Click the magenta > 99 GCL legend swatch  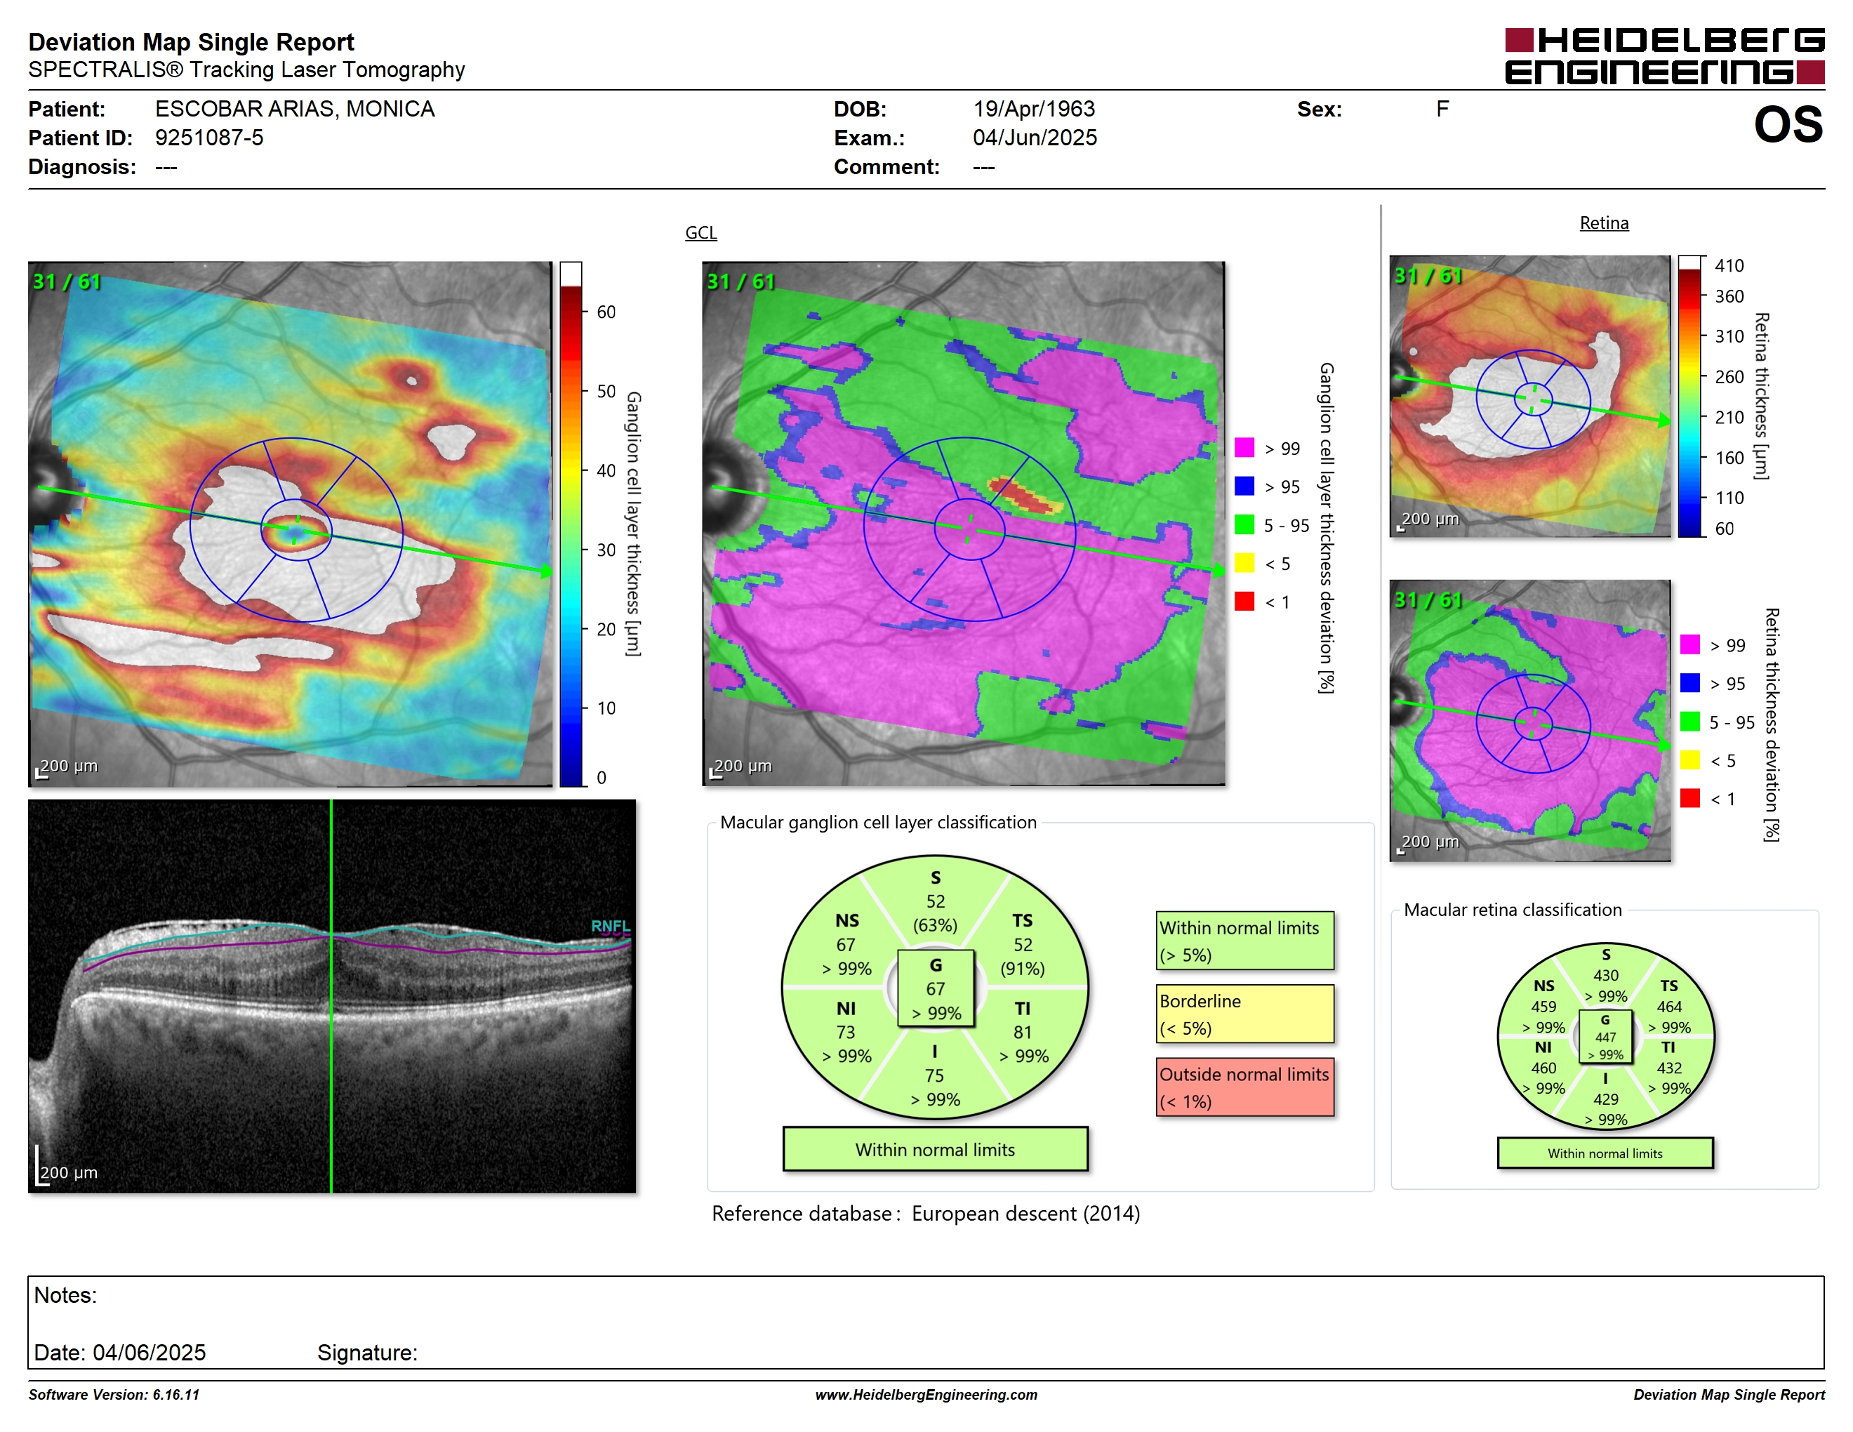coord(1244,447)
